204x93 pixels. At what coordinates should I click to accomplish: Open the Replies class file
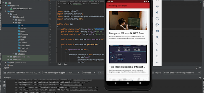click(x=24, y=51)
